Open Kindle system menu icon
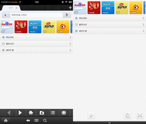The width and height of the screenshot is (146, 124). point(36,120)
